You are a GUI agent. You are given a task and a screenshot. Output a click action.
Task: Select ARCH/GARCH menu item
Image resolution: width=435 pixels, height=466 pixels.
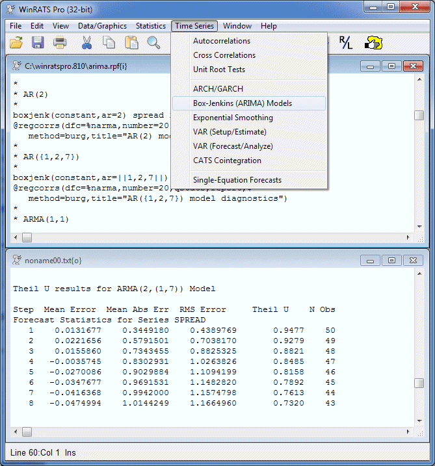218,89
